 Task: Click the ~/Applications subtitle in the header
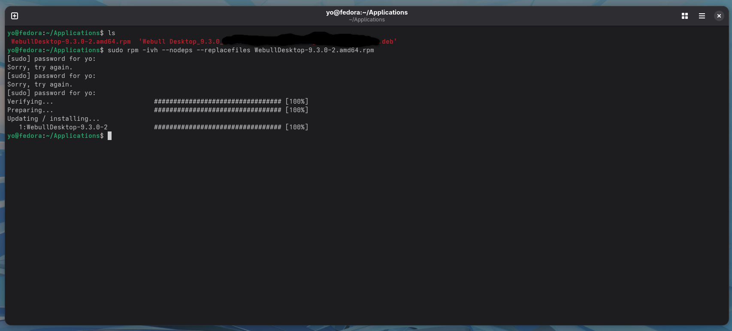tap(367, 20)
